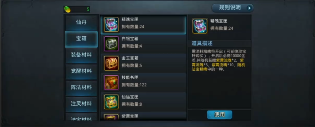The height and width of the screenshot is (127, 315).
Task: Open the 规则说明 rules button
Action: tap(232, 8)
